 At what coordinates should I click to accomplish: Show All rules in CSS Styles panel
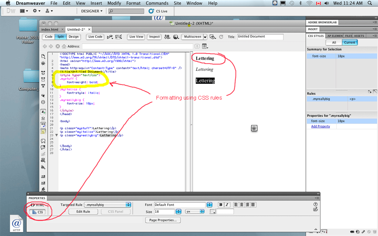[x=334, y=42]
